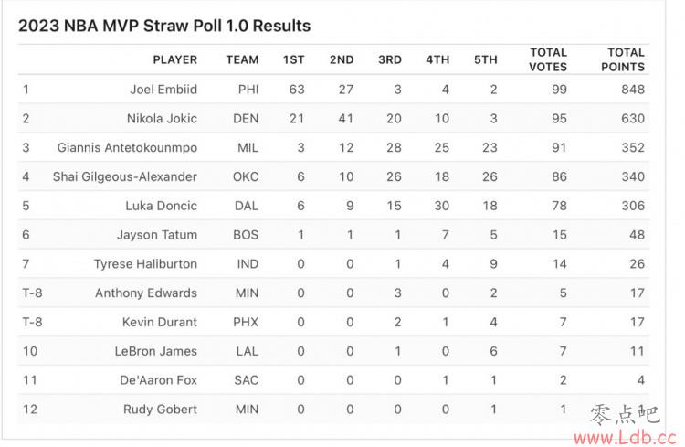Select Kevin Durant's row name
Screen dimensions: 685x447
click(x=160, y=322)
